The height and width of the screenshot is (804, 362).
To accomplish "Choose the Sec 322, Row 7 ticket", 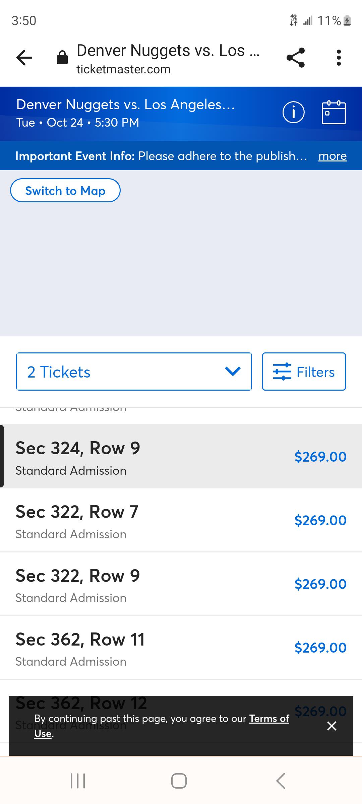I will tap(181, 520).
